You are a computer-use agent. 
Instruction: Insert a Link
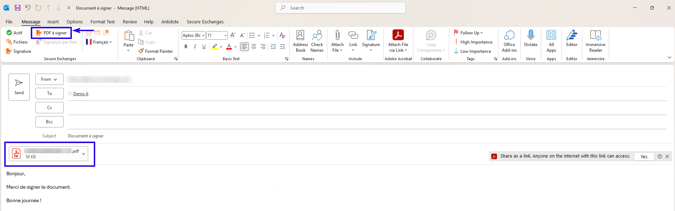353,41
